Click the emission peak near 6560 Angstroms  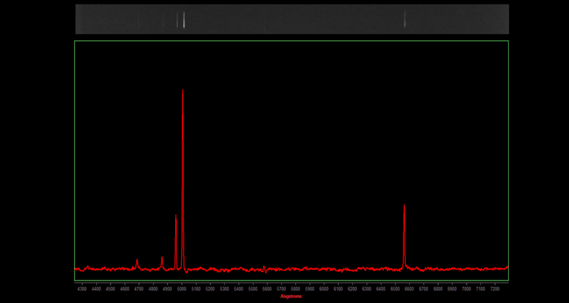404,207
